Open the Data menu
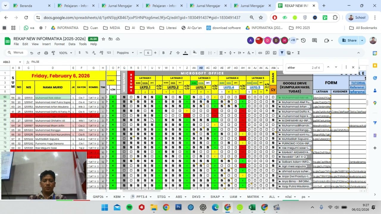381x214 pixels. coord(72,44)
